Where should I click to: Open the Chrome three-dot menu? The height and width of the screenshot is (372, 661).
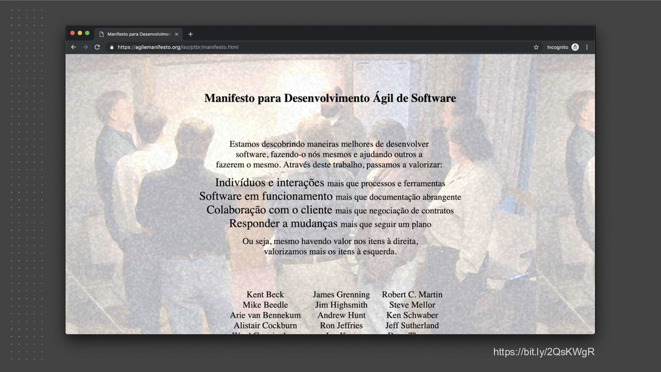[587, 47]
